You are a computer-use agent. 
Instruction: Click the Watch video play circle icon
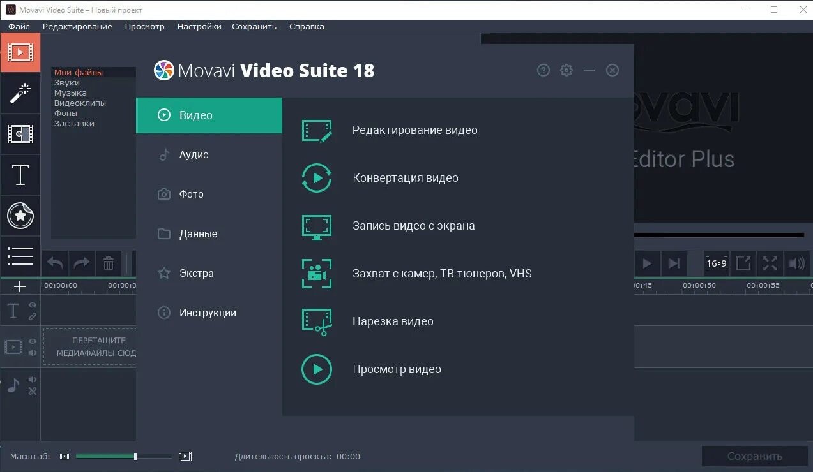point(317,369)
